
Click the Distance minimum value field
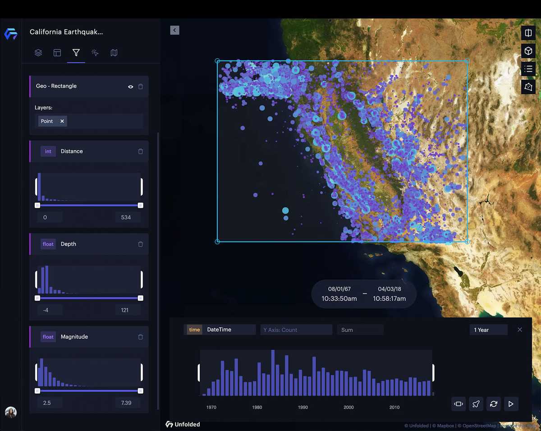[x=50, y=217]
